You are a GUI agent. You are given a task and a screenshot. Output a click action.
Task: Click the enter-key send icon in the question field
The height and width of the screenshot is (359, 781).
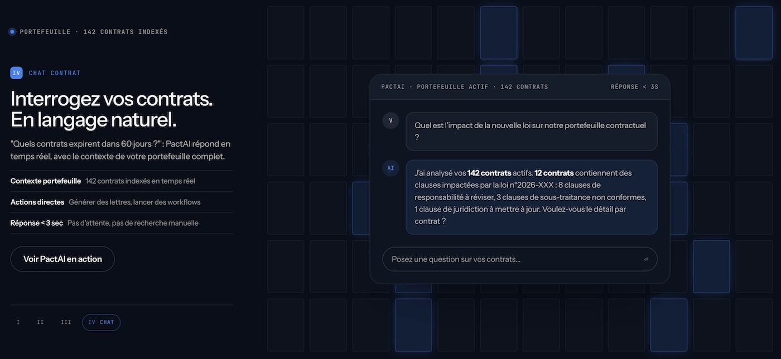(x=646, y=259)
